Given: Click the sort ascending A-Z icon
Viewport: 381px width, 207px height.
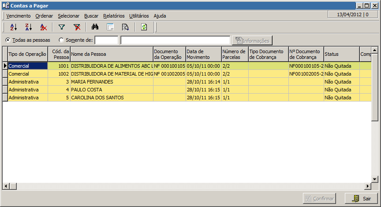Looking at the screenshot, I should tap(13, 27).
